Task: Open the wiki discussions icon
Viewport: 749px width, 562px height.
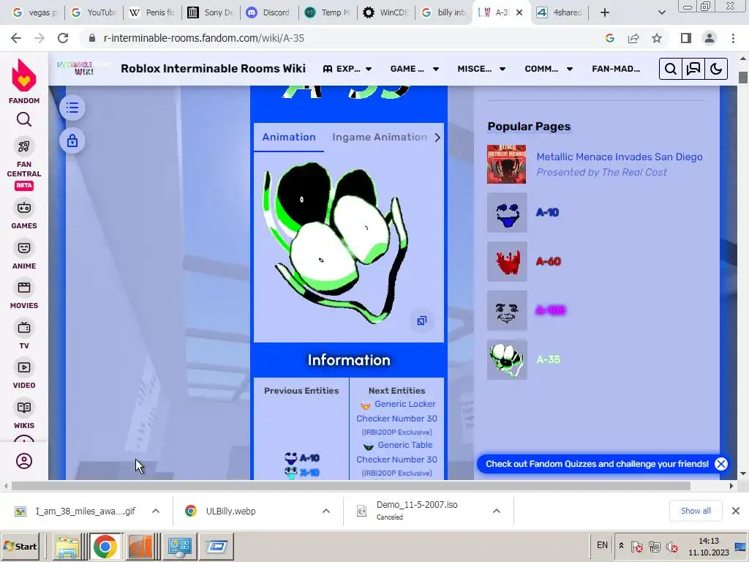Action: [x=693, y=69]
